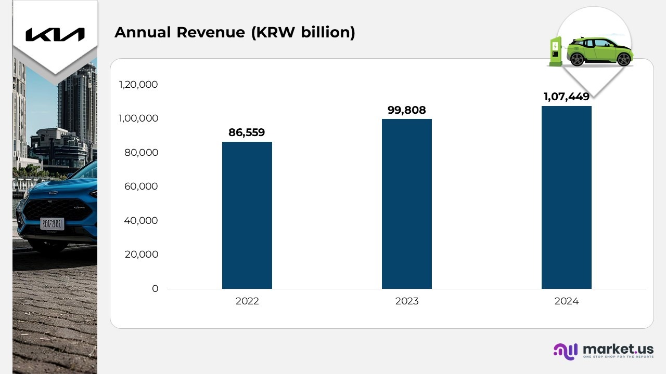Click the zero value on the y-axis
666x374 pixels.
tap(154, 288)
